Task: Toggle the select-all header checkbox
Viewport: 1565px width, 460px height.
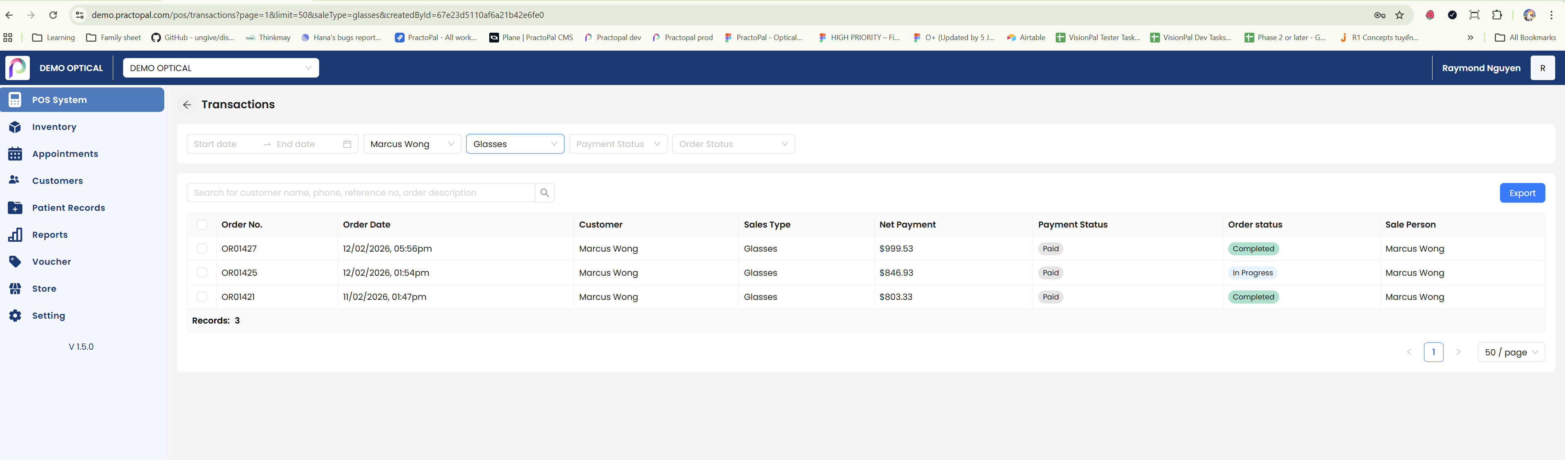Action: (202, 225)
